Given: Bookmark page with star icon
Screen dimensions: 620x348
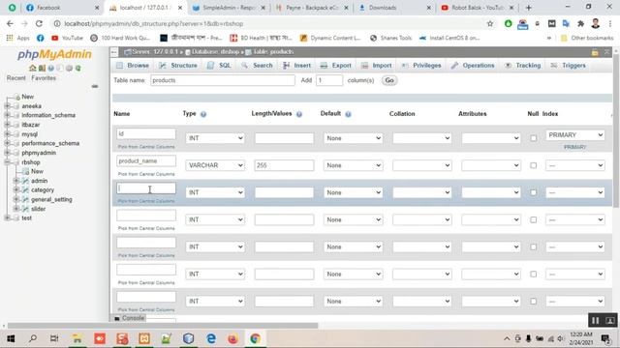Looking at the screenshot, I should (490, 23).
